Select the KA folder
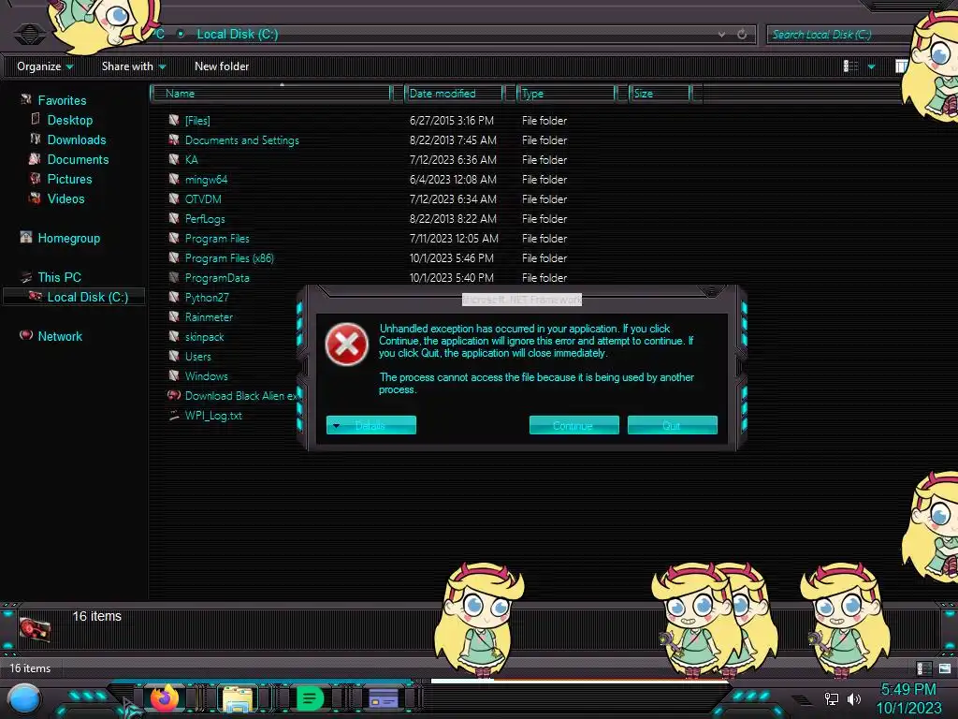The width and height of the screenshot is (958, 719). (x=191, y=159)
